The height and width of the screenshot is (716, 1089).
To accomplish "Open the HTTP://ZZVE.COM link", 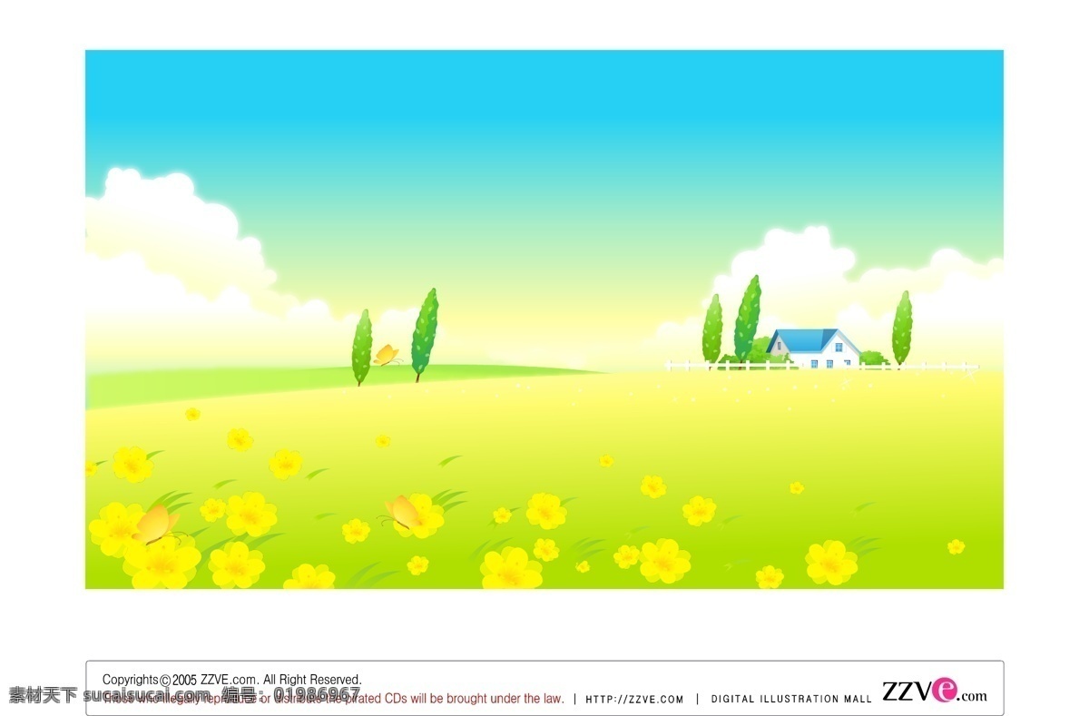I will [x=634, y=700].
